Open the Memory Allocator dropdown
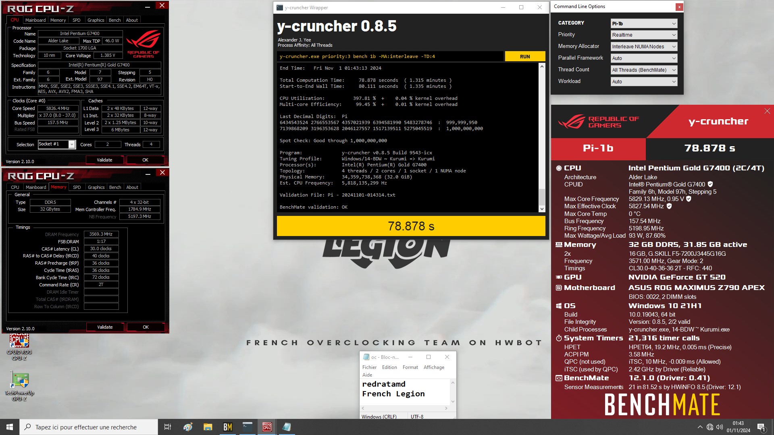 click(644, 47)
